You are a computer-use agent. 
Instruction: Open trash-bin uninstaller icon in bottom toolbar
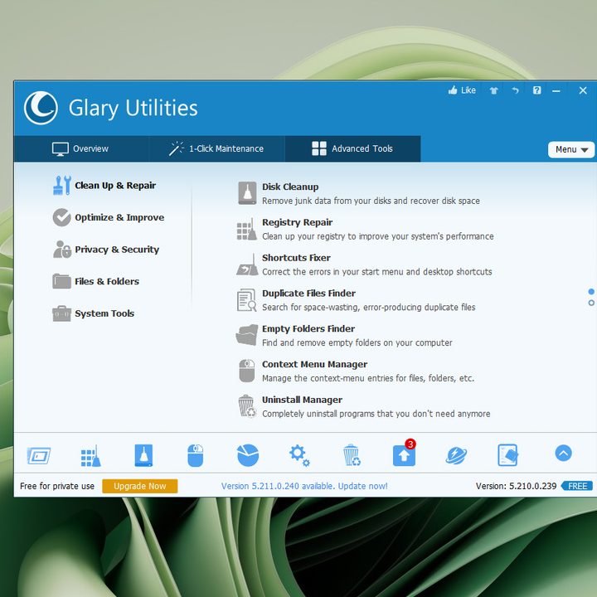pyautogui.click(x=352, y=455)
